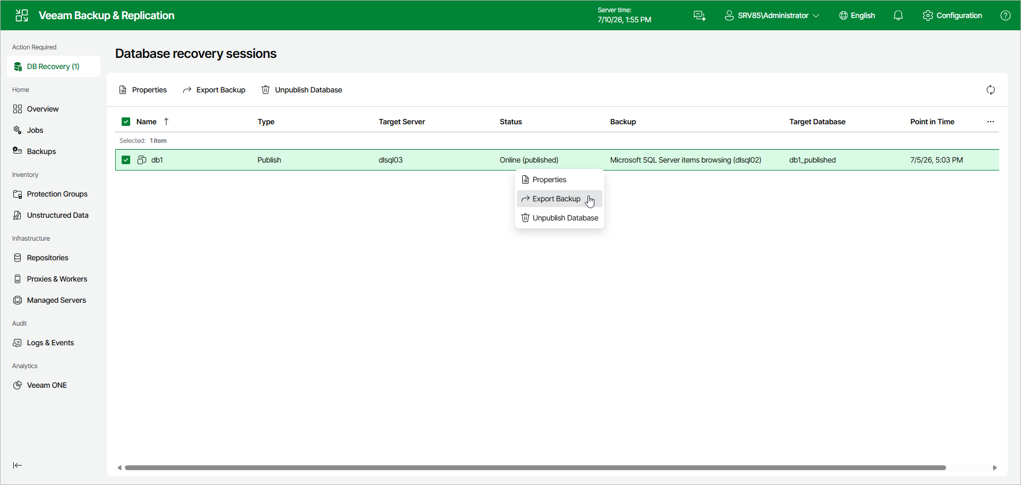Open DB Recovery (1) in sidebar
This screenshot has width=1021, height=485.
coord(54,66)
